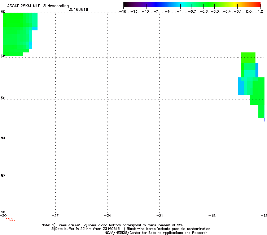Click the colorbar label "1.0"
This screenshot has width=267, height=235.
(261, 12)
